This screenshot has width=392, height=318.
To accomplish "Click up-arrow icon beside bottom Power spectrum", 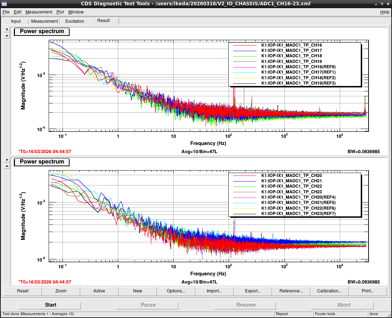I will (7, 166).
